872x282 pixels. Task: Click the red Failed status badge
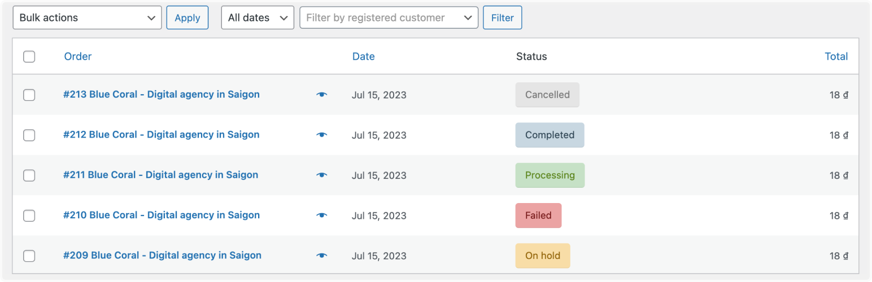(x=538, y=215)
